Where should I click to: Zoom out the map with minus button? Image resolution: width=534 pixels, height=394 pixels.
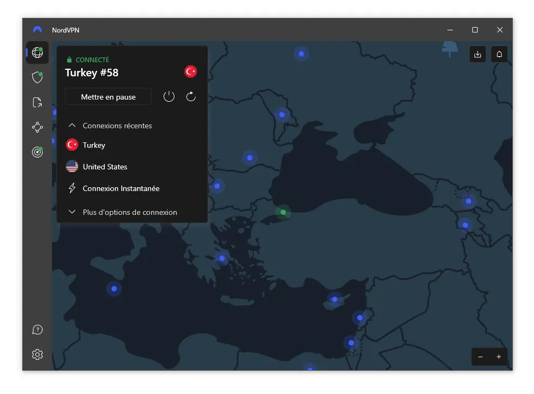[480, 357]
